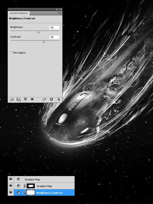Image resolution: width=153 pixels, height=204 pixels.
Task: Select the ADJUSTMENTS tab
Action: pyautogui.click(x=19, y=13)
